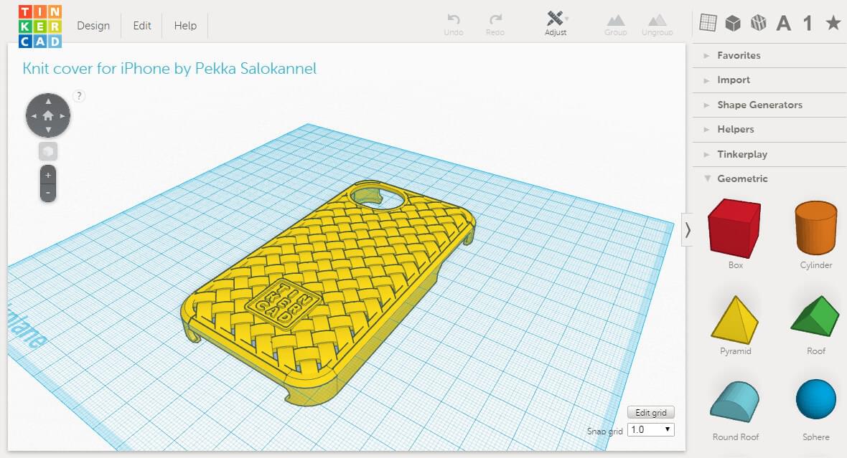Open the Design menu
Image resolution: width=847 pixels, height=458 pixels.
[93, 26]
